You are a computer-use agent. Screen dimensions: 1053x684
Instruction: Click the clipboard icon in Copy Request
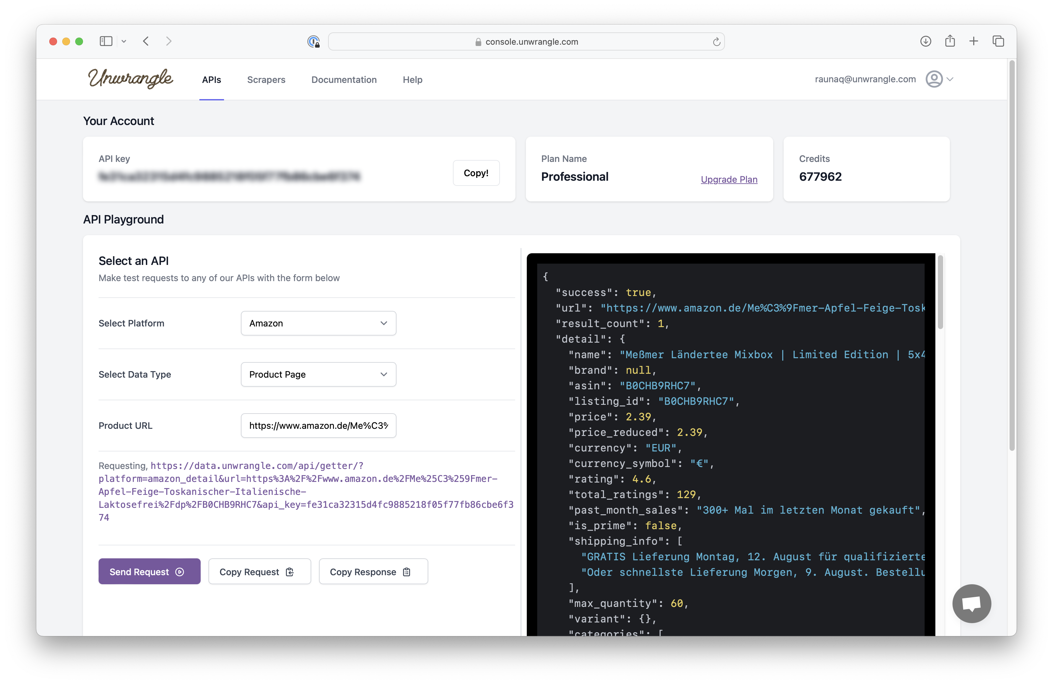(x=290, y=572)
